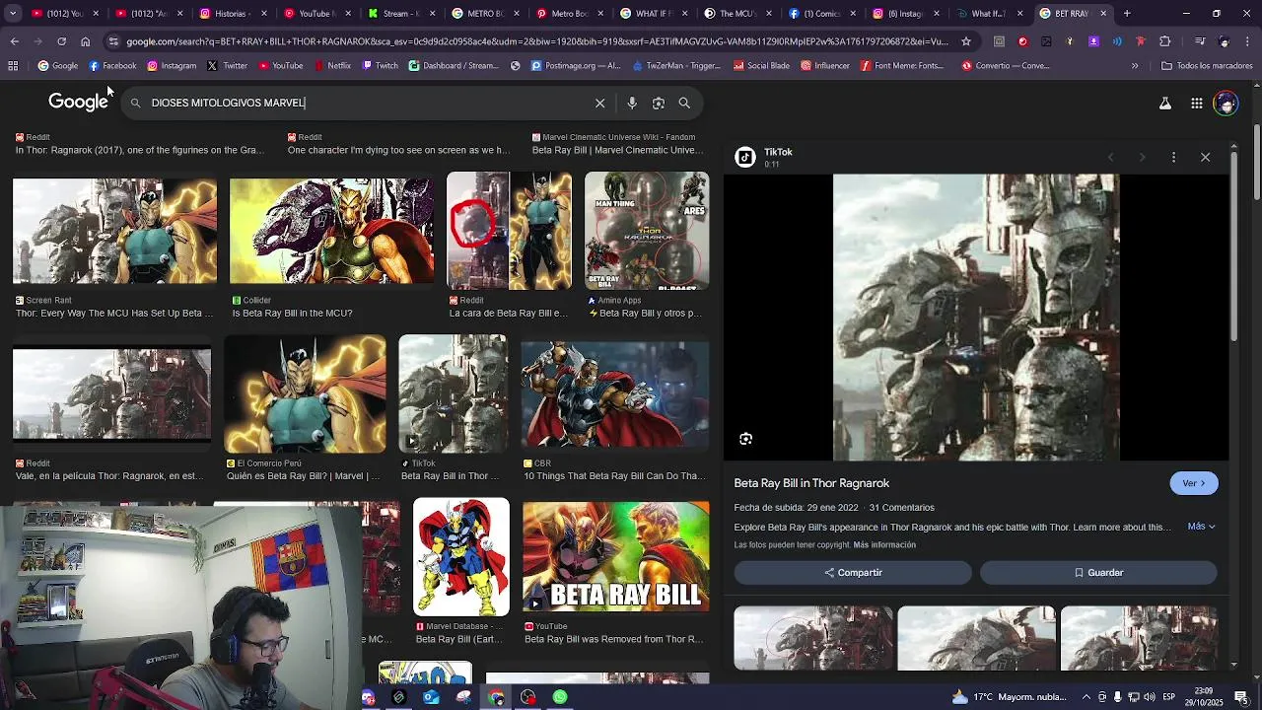
Task: Open the Collider 'Is Beta Ray Bill in the MCU?' image
Action: click(331, 231)
